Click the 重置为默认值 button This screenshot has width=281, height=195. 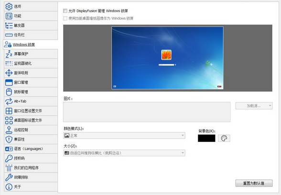pos(254,183)
